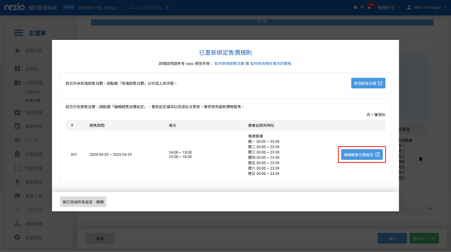Click the 訂單管理 document icon
The height and width of the screenshot is (252, 451).
[17, 154]
